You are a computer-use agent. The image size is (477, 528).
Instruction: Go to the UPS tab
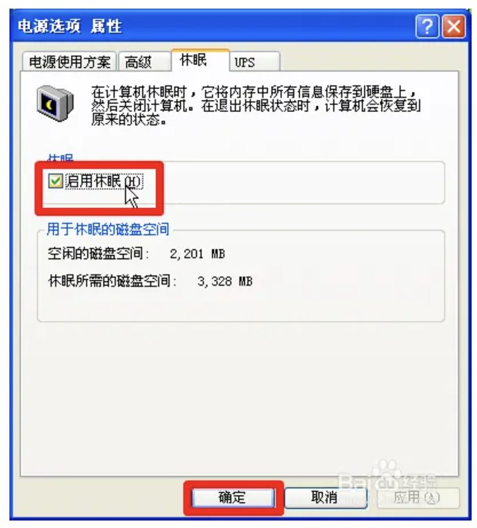coord(254,62)
